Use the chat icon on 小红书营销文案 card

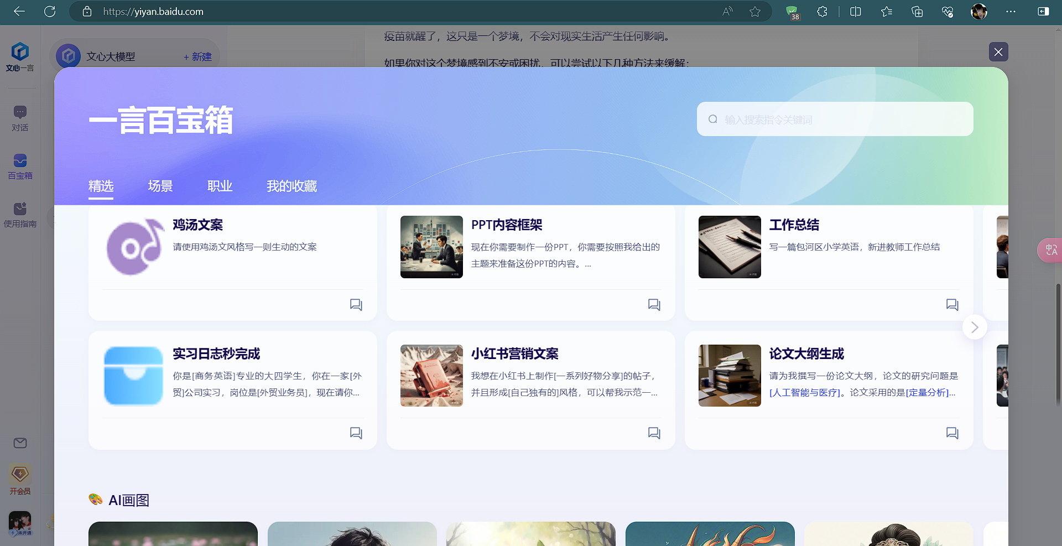coord(654,433)
